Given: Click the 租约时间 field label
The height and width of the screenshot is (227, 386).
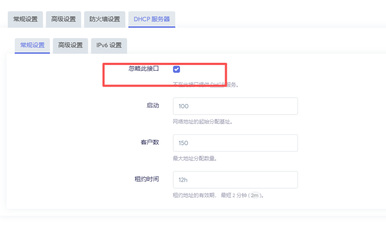Looking at the screenshot, I should (x=147, y=179).
